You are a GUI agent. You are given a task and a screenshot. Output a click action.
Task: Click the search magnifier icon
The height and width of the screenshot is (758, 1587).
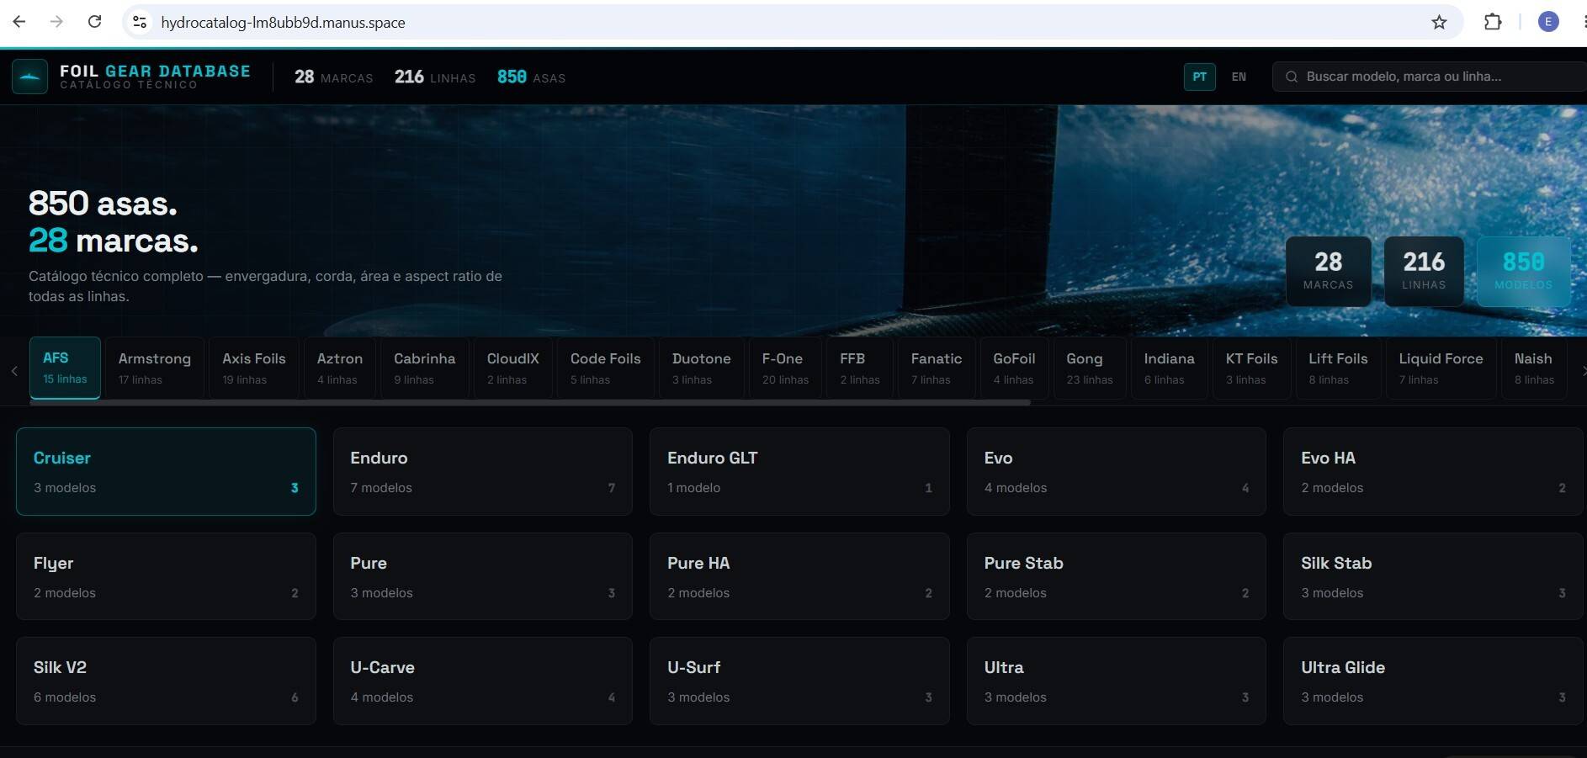(1291, 77)
